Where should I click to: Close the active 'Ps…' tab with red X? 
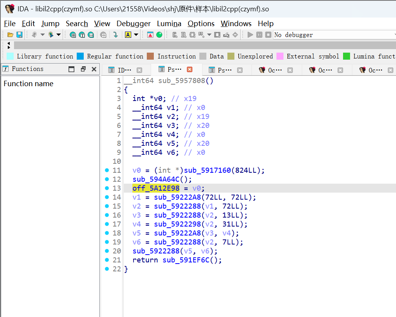pyautogui.click(x=190, y=69)
